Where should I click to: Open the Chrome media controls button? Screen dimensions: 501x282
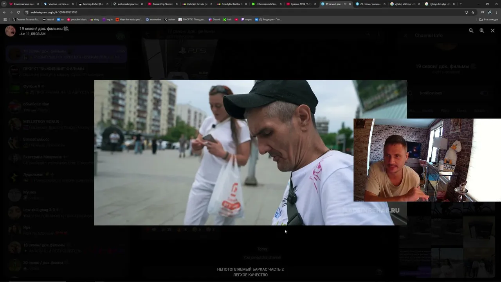point(482,12)
